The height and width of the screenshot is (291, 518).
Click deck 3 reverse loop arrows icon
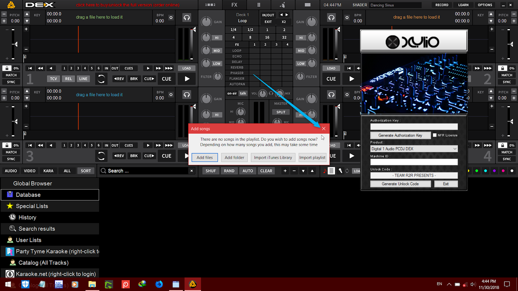pos(101,156)
